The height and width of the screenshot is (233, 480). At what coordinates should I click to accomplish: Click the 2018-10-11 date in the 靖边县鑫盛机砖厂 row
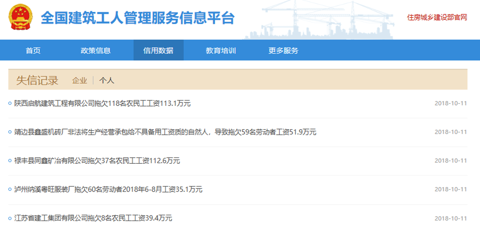pos(451,132)
